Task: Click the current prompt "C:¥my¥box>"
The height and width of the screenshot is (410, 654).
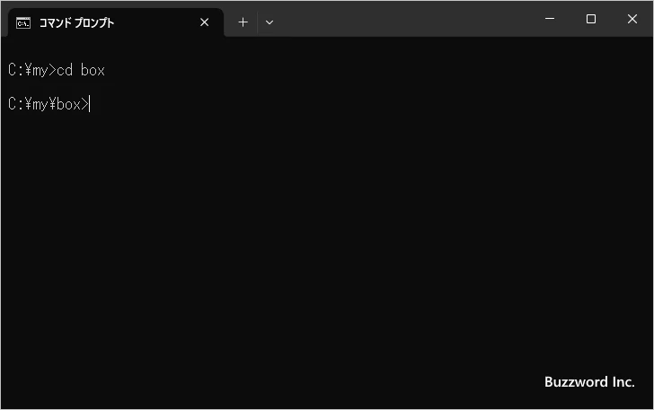Action: [x=48, y=104]
